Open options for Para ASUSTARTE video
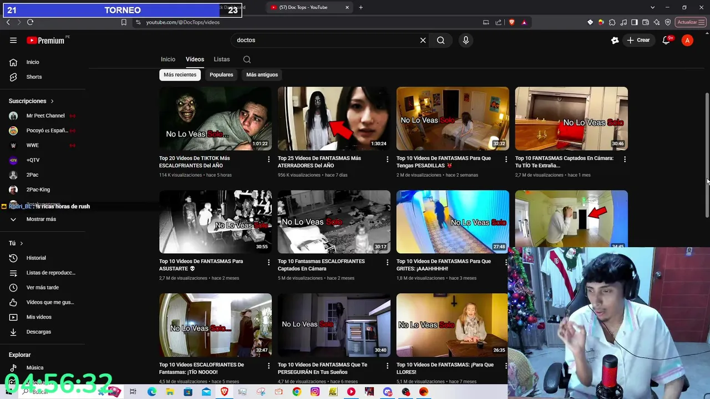This screenshot has height=399, width=710. point(268,262)
